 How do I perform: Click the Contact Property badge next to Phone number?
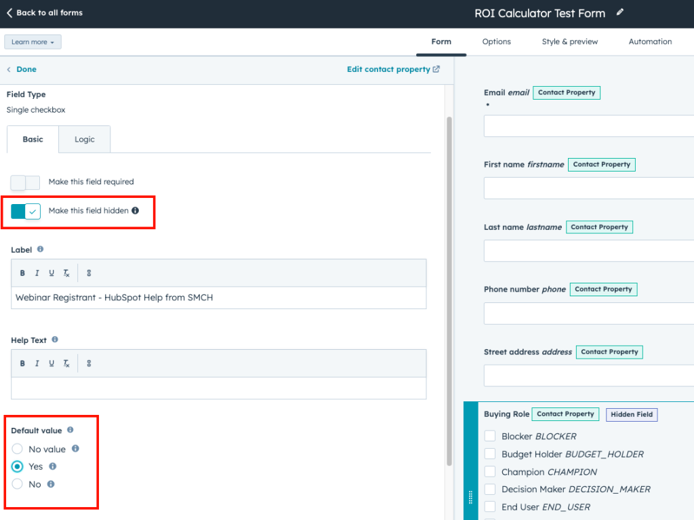[603, 289]
